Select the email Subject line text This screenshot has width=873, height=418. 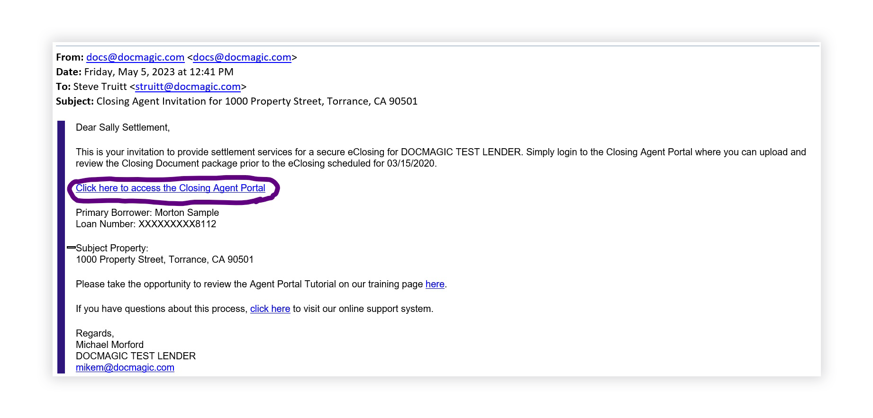256,101
